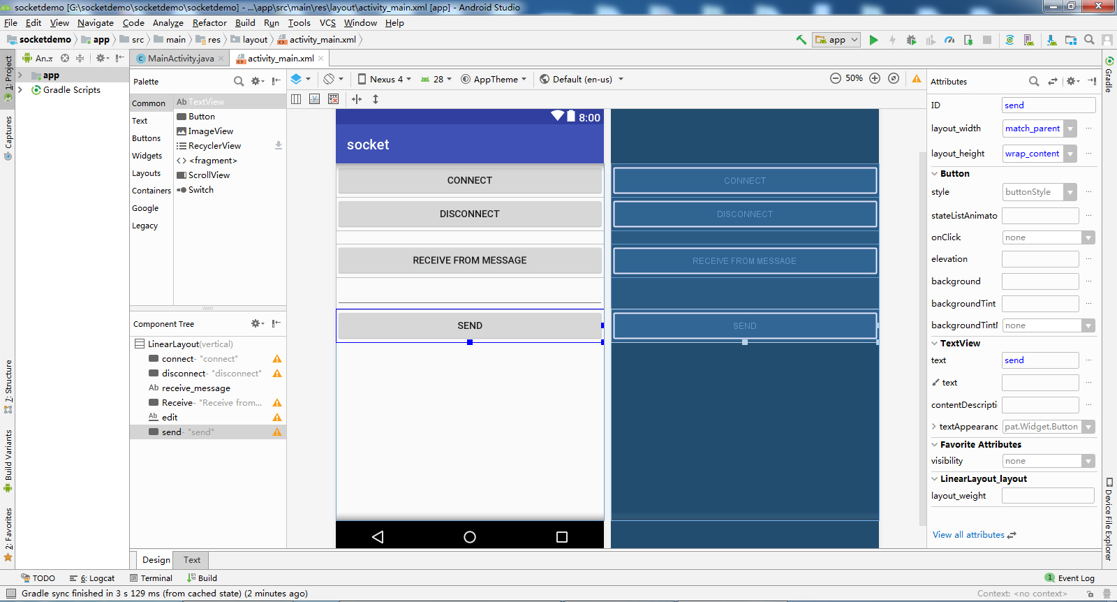Viewport: 1117px width, 602px height.
Task: Show layout warnings and errors icon
Action: tap(917, 78)
